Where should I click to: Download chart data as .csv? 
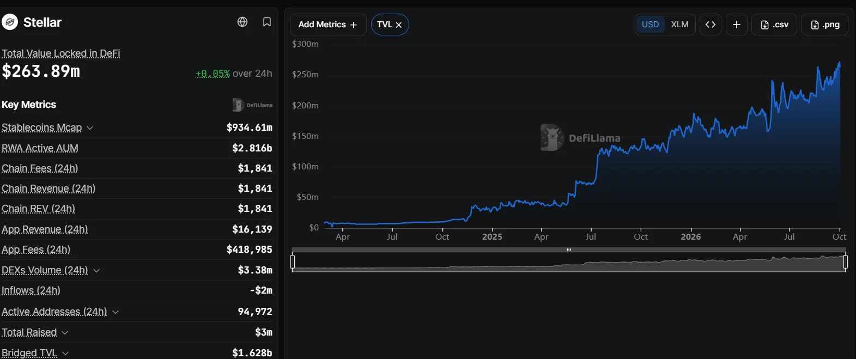click(774, 25)
